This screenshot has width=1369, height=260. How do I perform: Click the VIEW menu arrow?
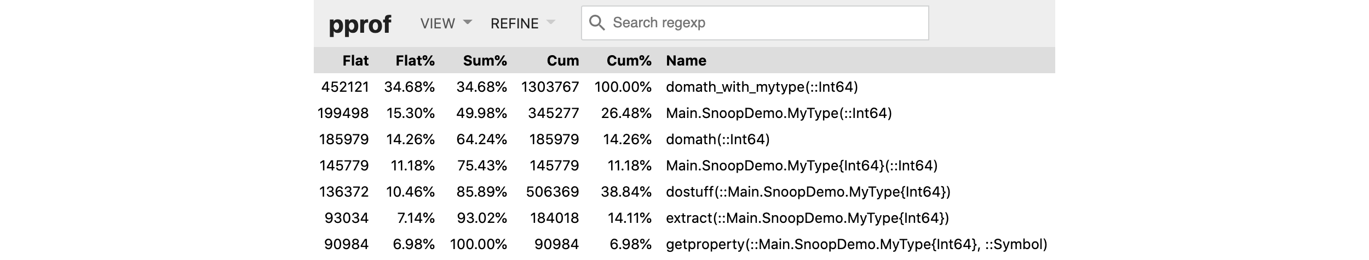tap(468, 22)
